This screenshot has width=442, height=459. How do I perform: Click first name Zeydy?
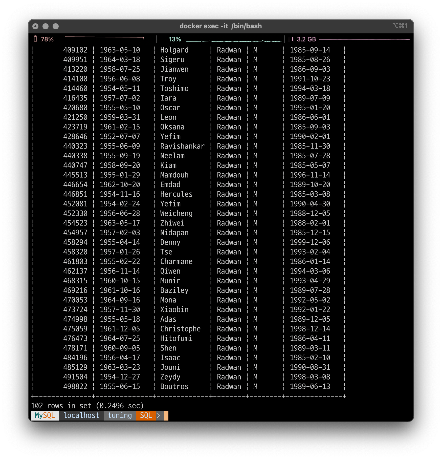coord(170,377)
